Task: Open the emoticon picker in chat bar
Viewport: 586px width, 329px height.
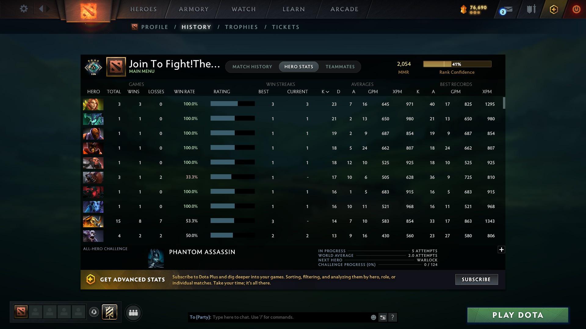Action: [373, 317]
